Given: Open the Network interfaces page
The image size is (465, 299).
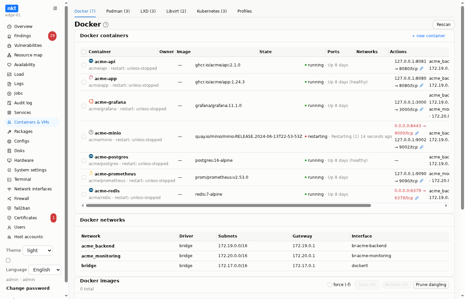Looking at the screenshot, I should pyautogui.click(x=33, y=189).
